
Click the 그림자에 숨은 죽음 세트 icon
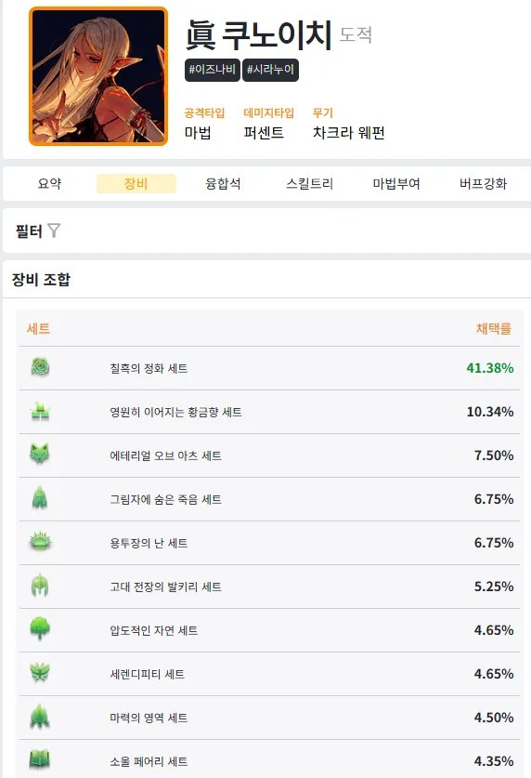[40, 498]
